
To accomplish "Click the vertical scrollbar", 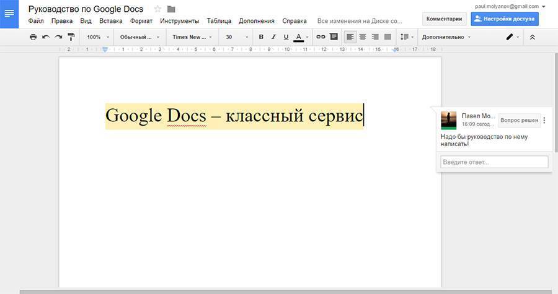I will coord(556,103).
